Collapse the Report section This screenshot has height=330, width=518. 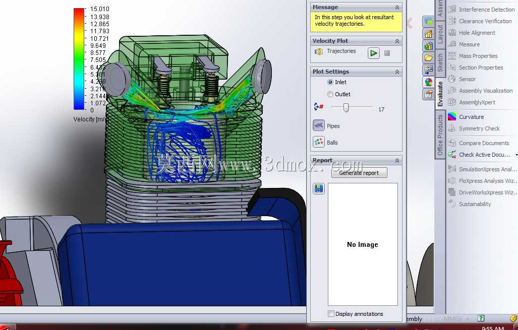pyautogui.click(x=397, y=160)
